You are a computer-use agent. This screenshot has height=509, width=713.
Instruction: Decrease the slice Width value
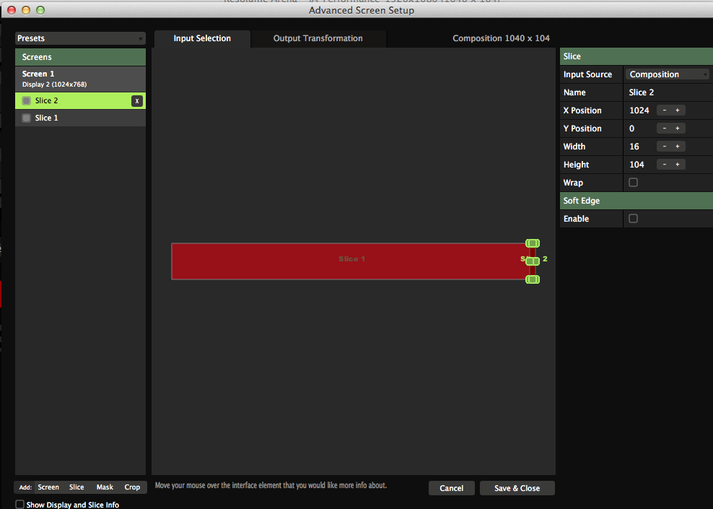pyautogui.click(x=664, y=147)
